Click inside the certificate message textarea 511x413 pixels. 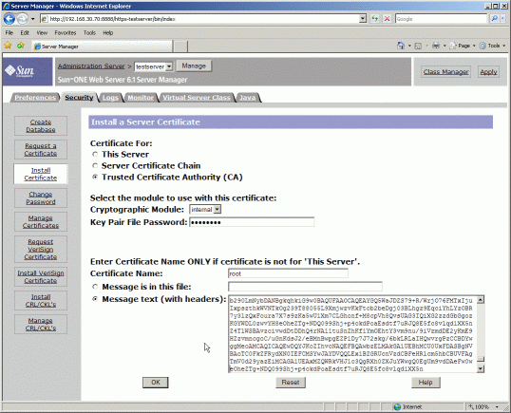352,334
